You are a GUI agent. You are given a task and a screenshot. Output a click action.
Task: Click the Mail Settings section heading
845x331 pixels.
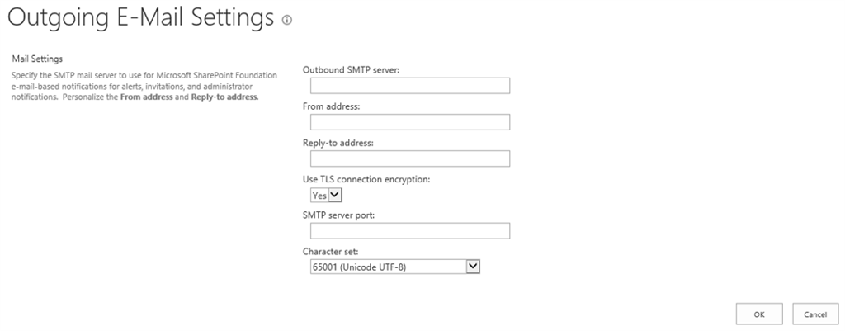click(x=37, y=59)
